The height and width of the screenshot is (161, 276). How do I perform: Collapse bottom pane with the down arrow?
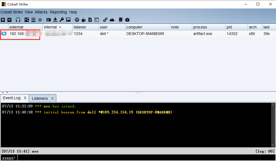tap(7, 92)
